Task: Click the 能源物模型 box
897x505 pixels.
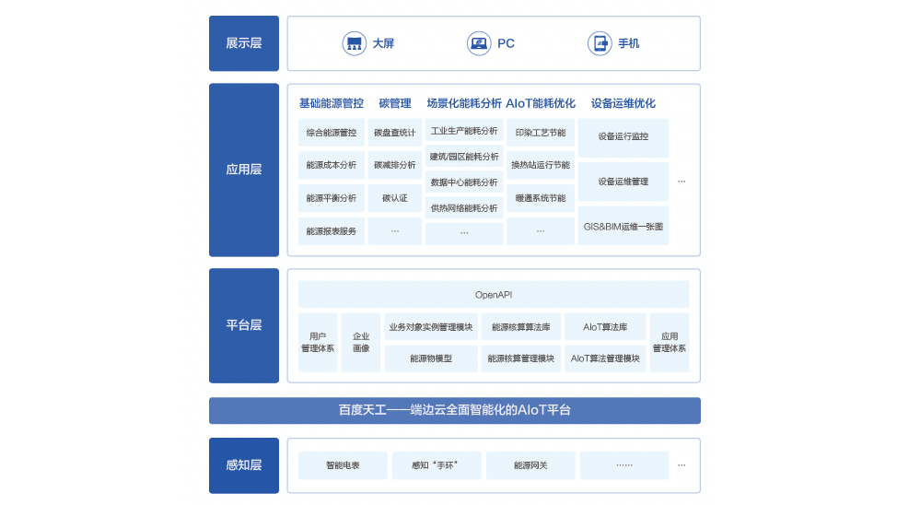Action: [x=431, y=358]
